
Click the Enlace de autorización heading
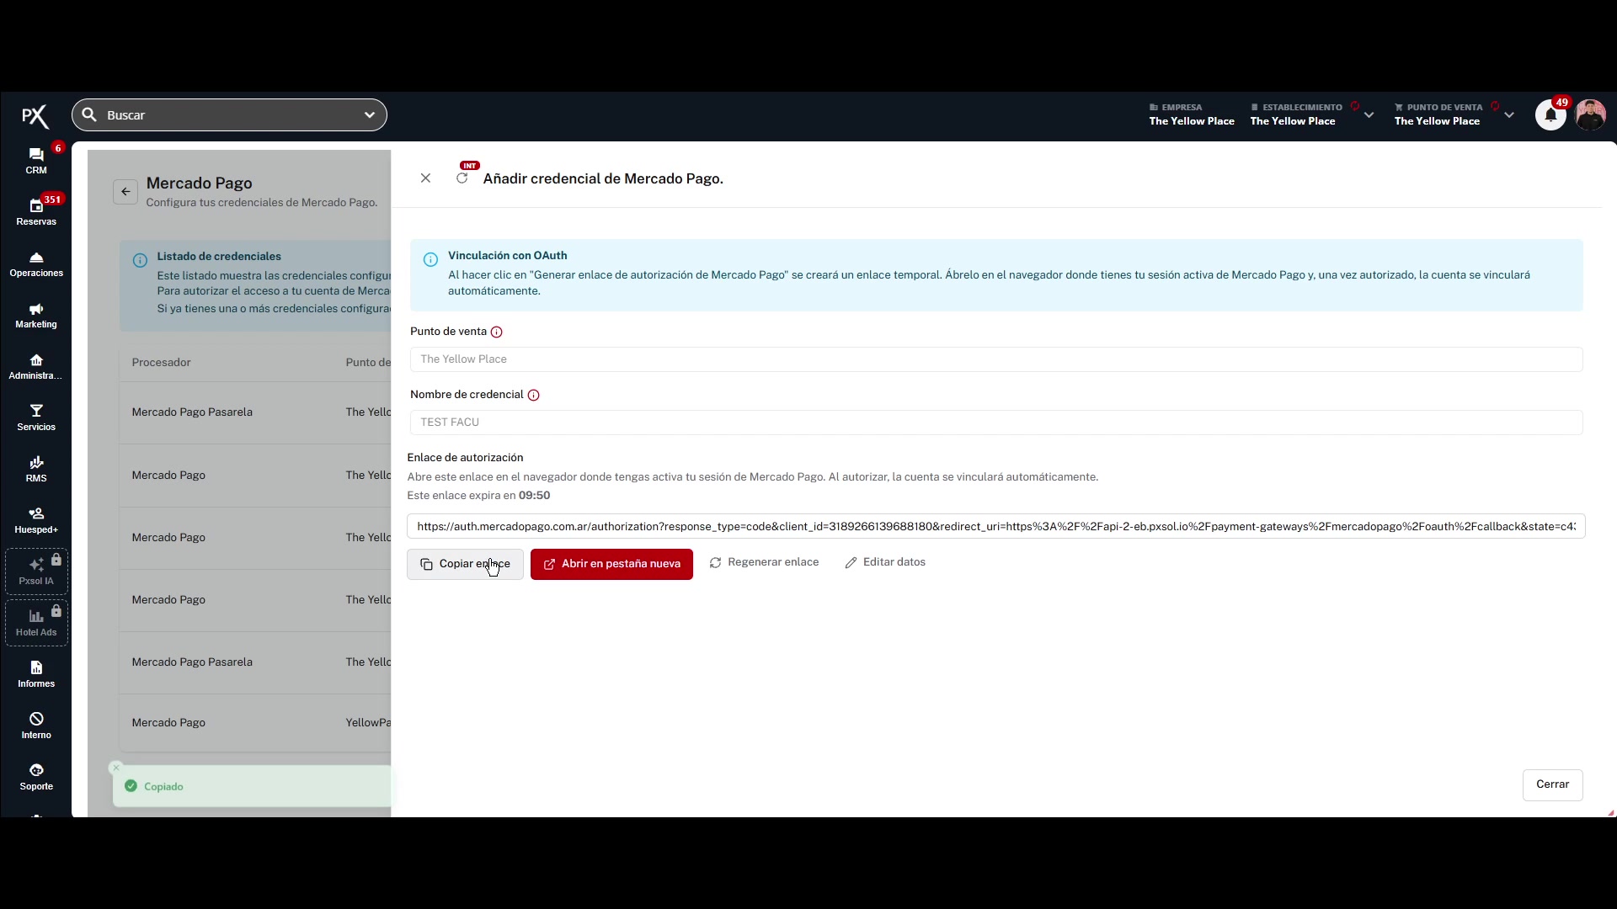(465, 458)
